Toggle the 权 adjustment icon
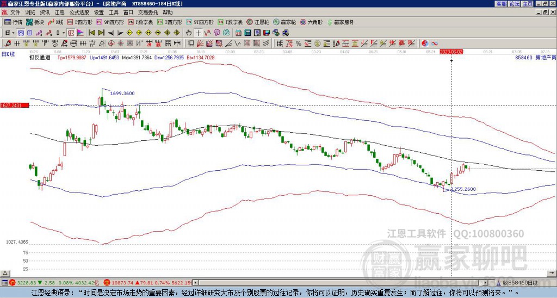The height and width of the screenshot is (298, 557). [71, 33]
